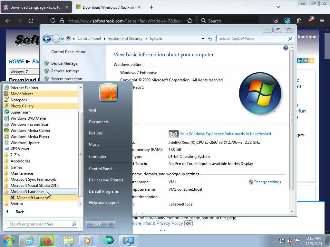Launch the Minecraft Launcher shortcut with creeper icon
Image resolution: width=330 pixels, height=247 pixels.
(x=41, y=197)
